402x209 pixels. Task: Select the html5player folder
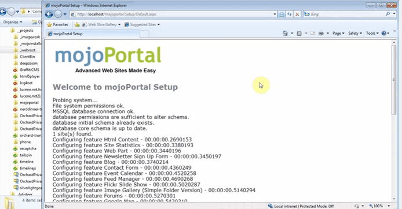(27, 76)
